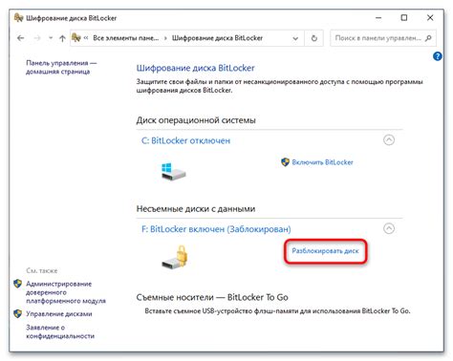Click the 'Несъемные диски с данными' heading
Screen dimensions: 453x361
[196, 209]
